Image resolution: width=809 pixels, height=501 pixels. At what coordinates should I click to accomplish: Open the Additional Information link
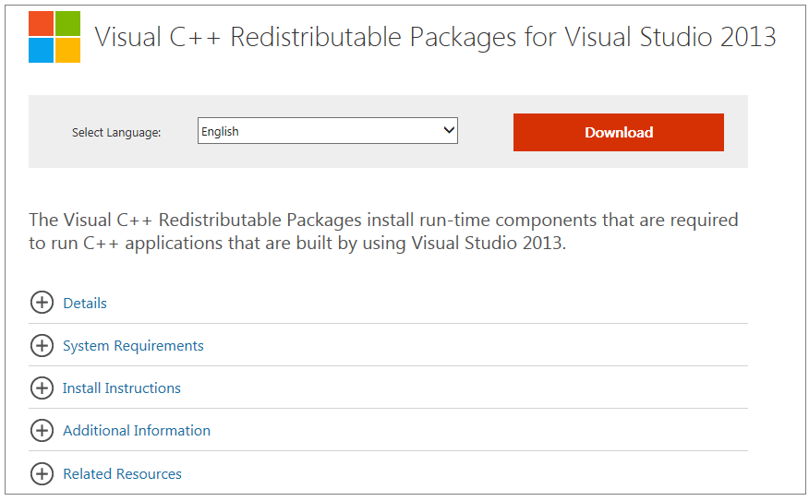coord(137,430)
